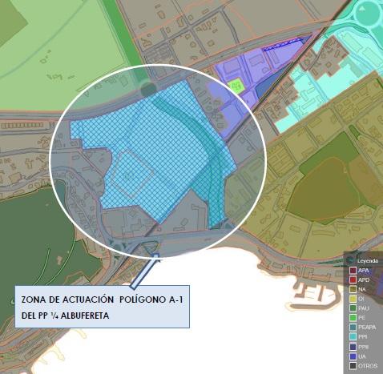Screen dimensions: 383x374
Task: Select the PEAPA teal legend swatch
Action: 353,328
